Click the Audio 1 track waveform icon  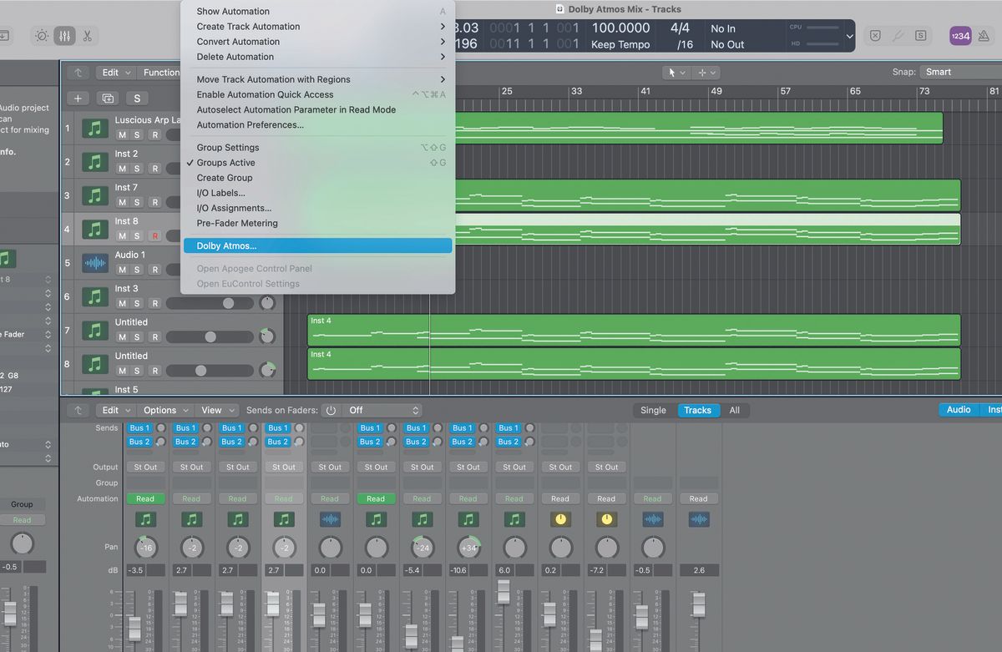pos(96,263)
